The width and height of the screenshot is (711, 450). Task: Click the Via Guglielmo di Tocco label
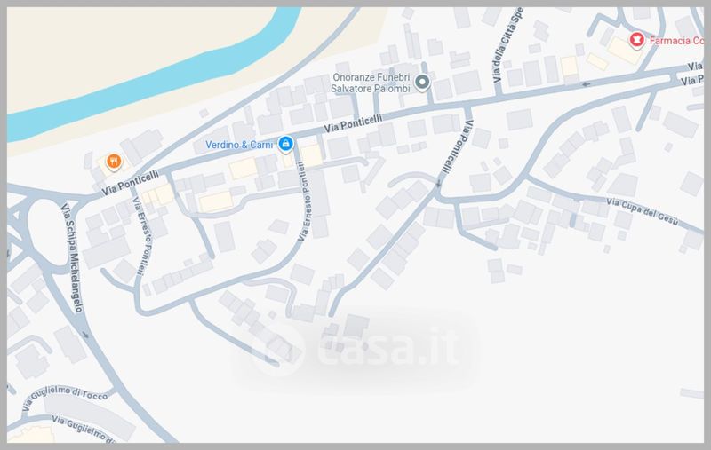[64, 399]
